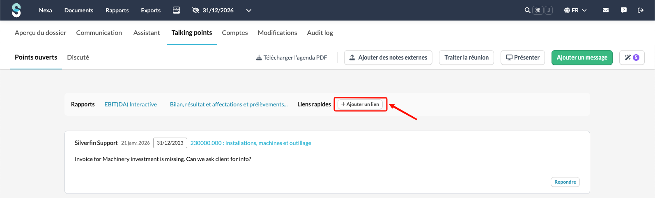655x198 pixels.
Task: Open the Audit log tab
Action: (320, 32)
